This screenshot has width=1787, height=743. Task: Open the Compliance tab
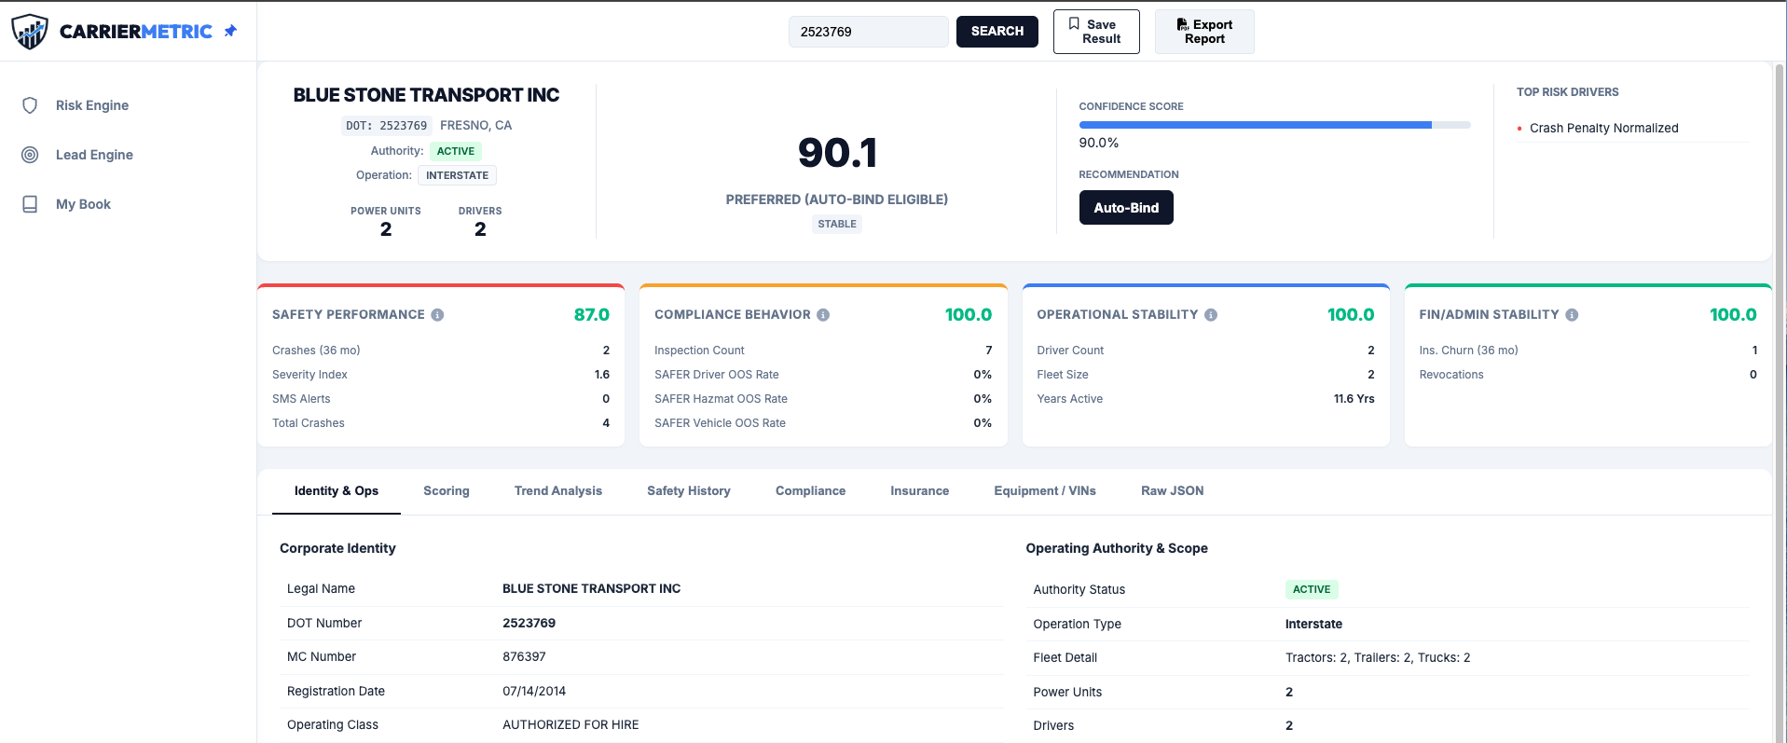811,491
